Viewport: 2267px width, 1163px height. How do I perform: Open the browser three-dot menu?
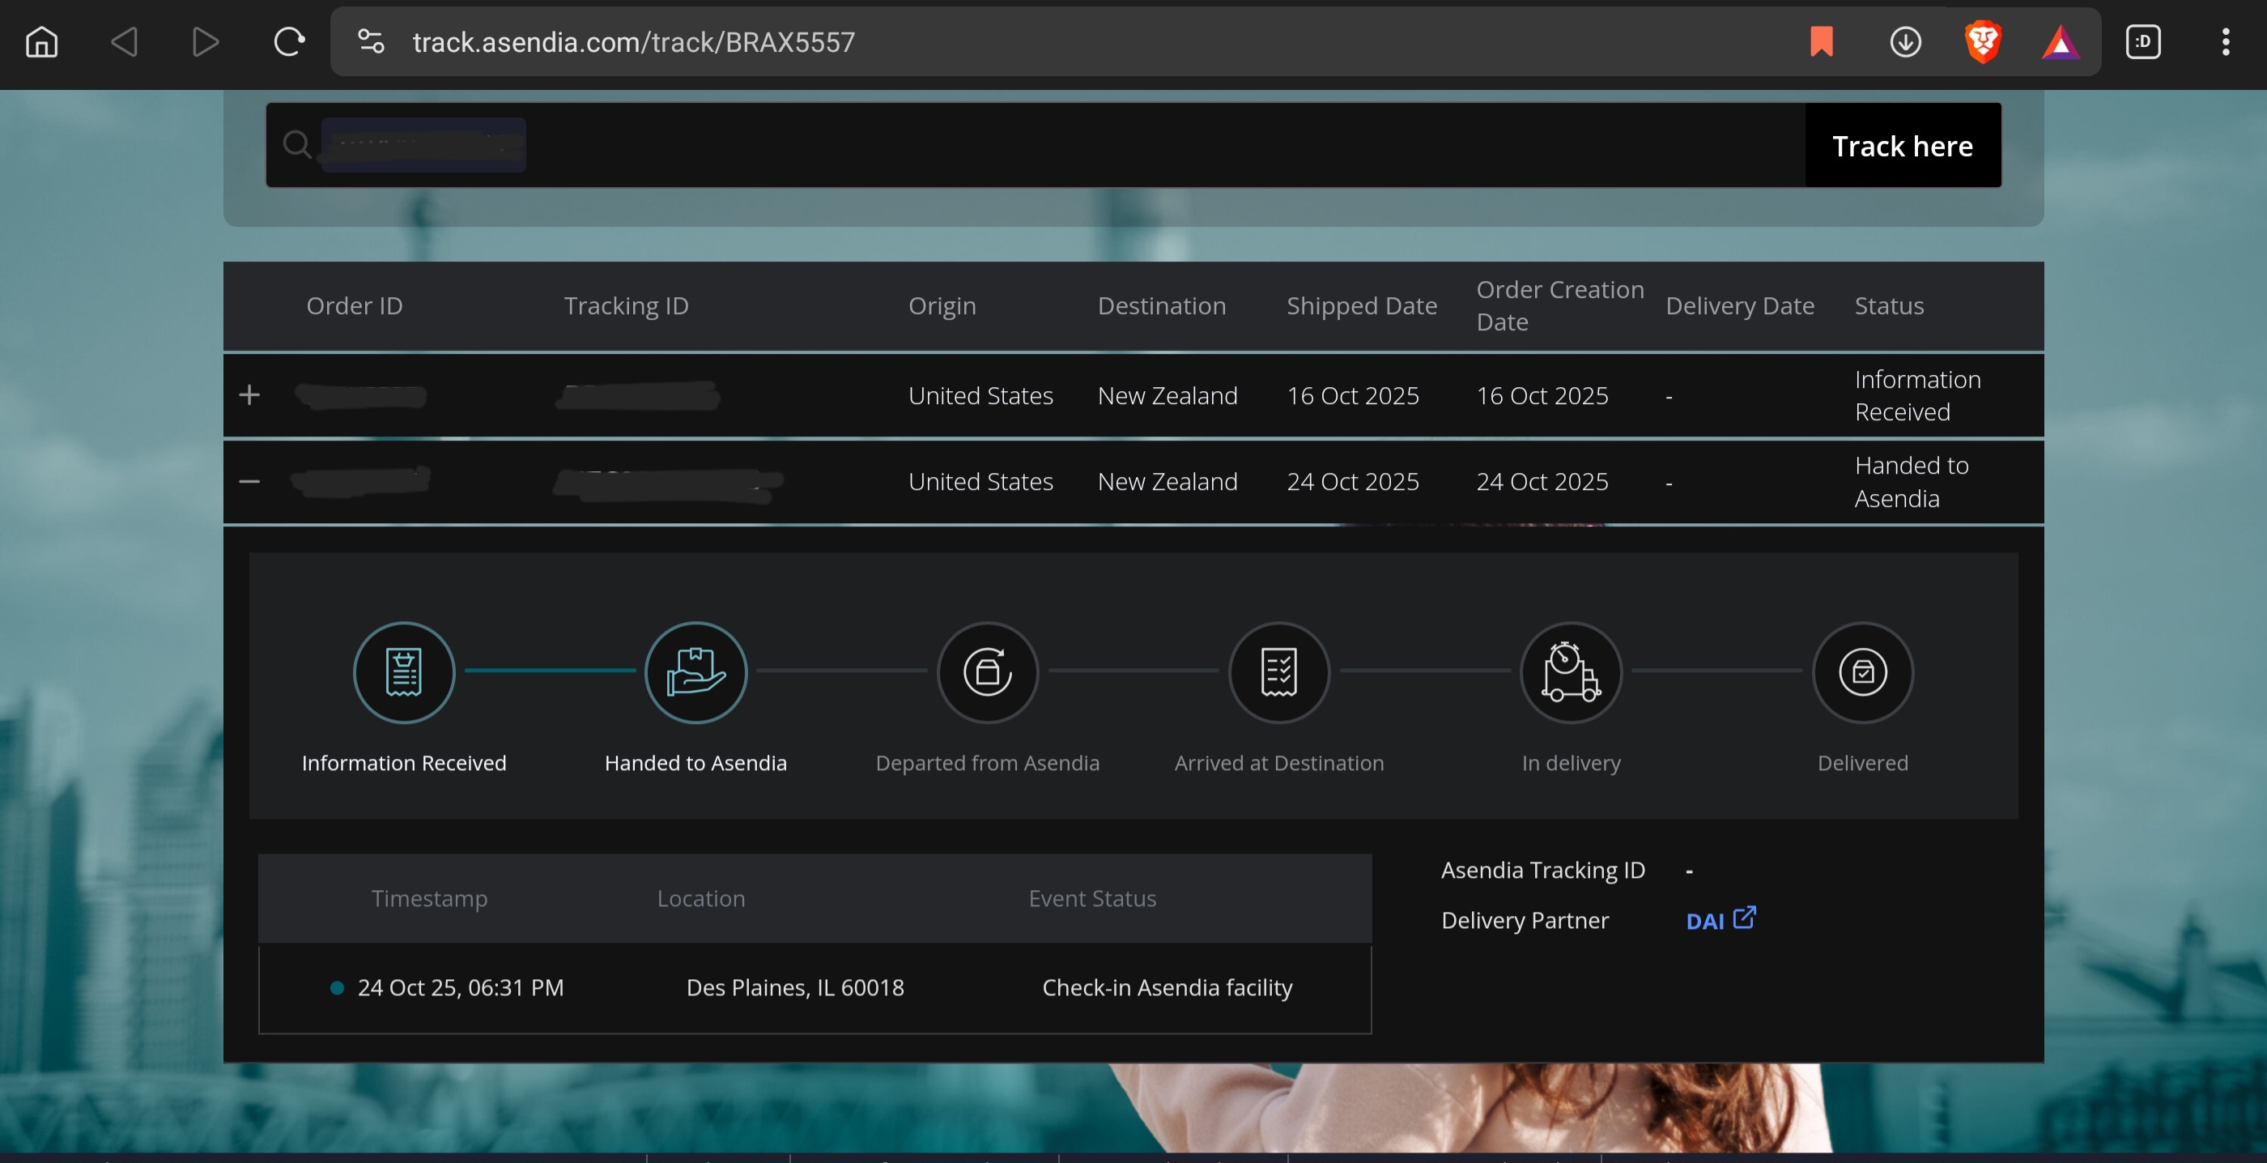click(2225, 41)
